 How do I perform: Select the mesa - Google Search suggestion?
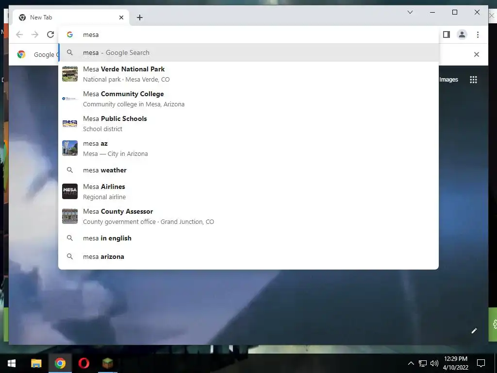tap(248, 52)
